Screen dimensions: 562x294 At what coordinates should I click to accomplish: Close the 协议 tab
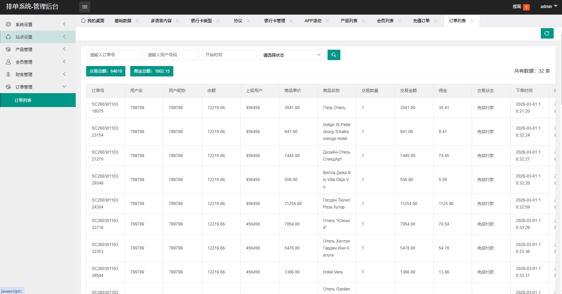coord(248,21)
